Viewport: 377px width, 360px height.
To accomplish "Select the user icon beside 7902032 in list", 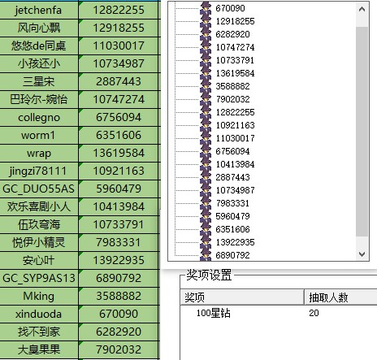I will click(206, 99).
